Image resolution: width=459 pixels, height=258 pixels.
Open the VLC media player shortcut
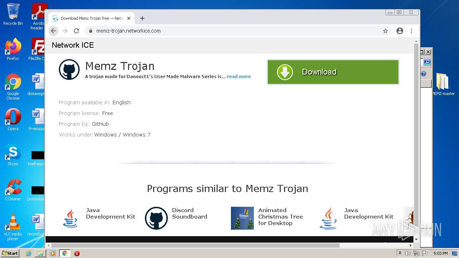(x=13, y=227)
